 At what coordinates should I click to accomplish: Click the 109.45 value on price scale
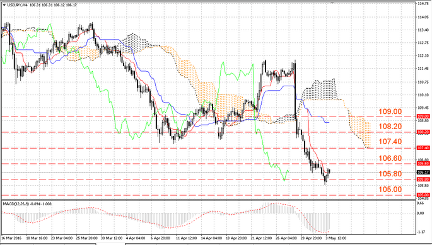click(x=423, y=108)
